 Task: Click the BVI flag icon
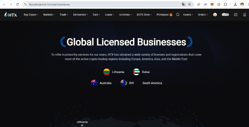[x=124, y=83]
